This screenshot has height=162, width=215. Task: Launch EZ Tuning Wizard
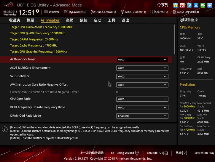click(x=125, y=153)
